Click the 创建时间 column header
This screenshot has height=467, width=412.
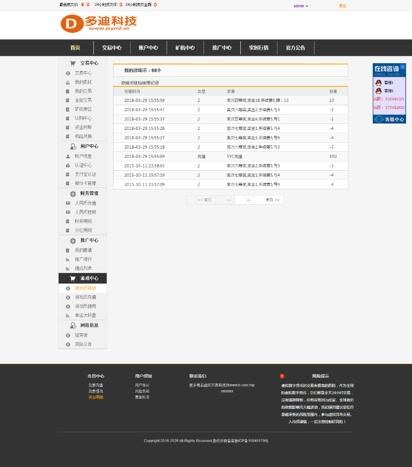(x=132, y=91)
